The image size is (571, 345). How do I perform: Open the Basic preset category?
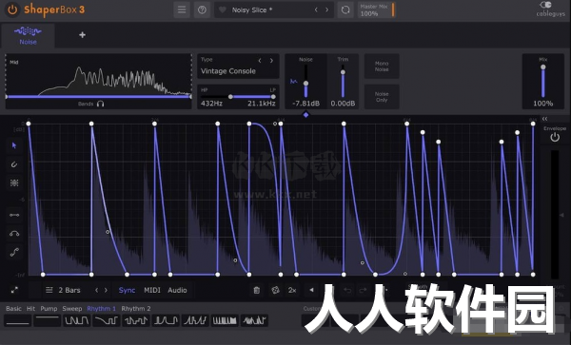[13, 309]
